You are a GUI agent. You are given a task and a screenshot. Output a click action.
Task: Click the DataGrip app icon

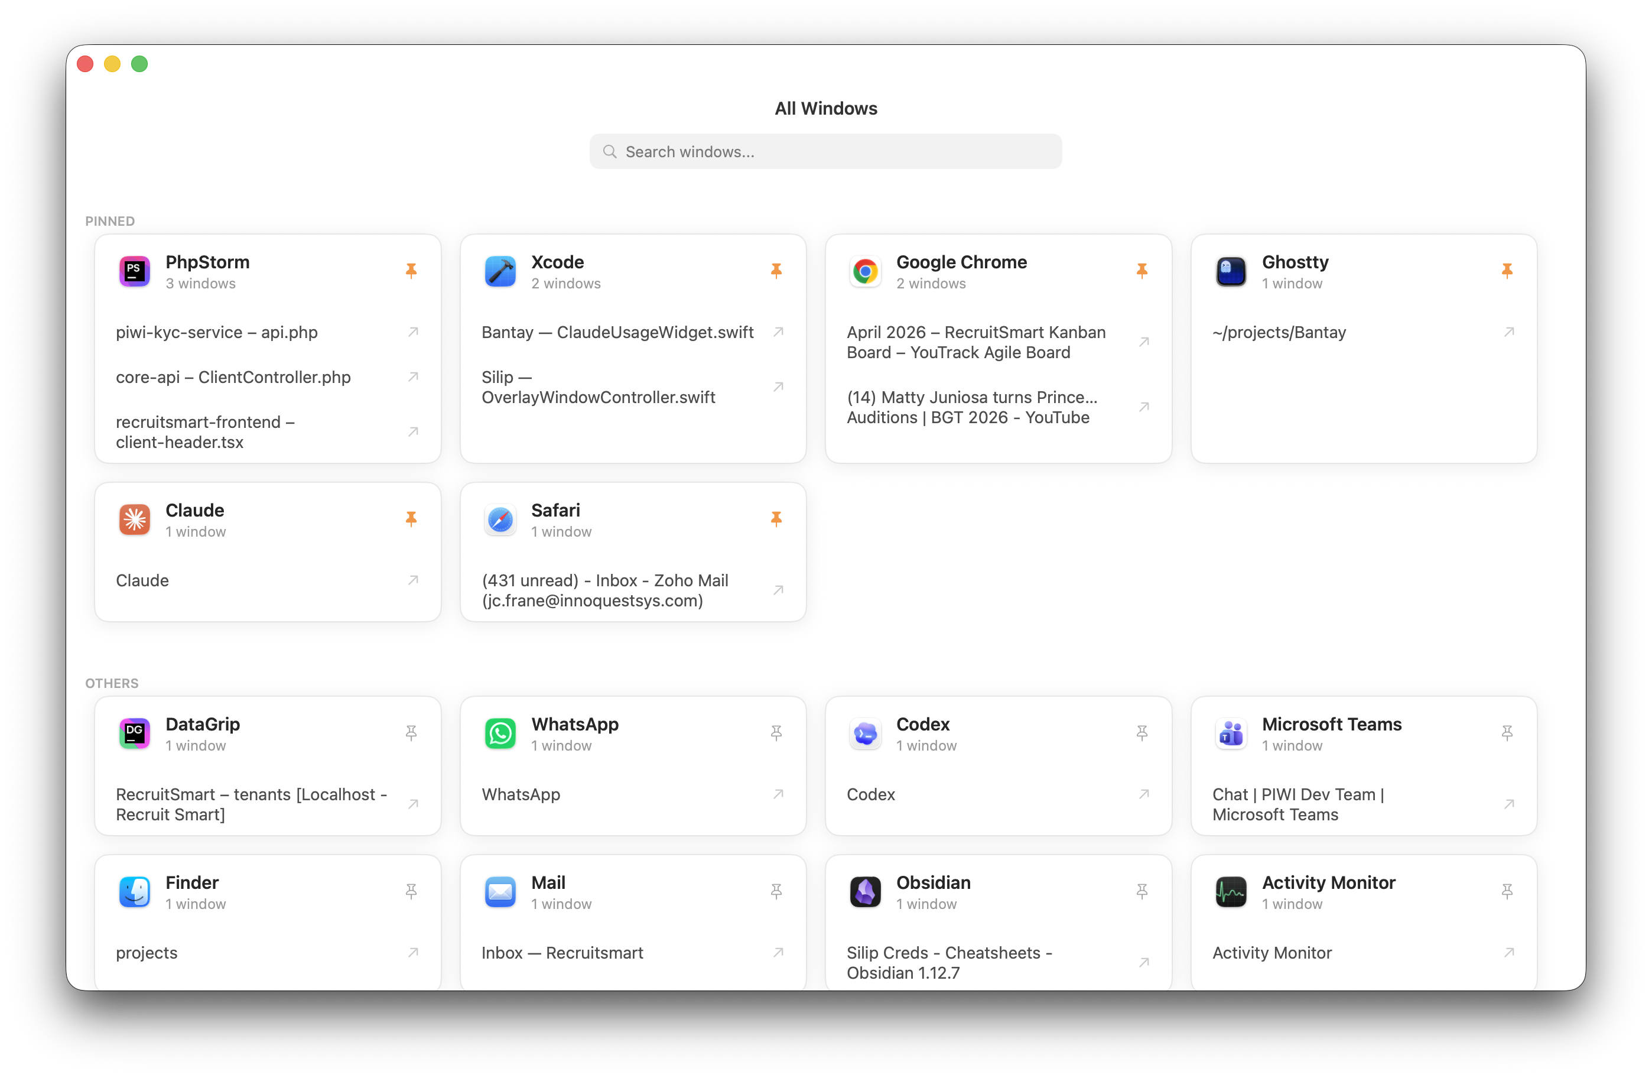(x=135, y=733)
